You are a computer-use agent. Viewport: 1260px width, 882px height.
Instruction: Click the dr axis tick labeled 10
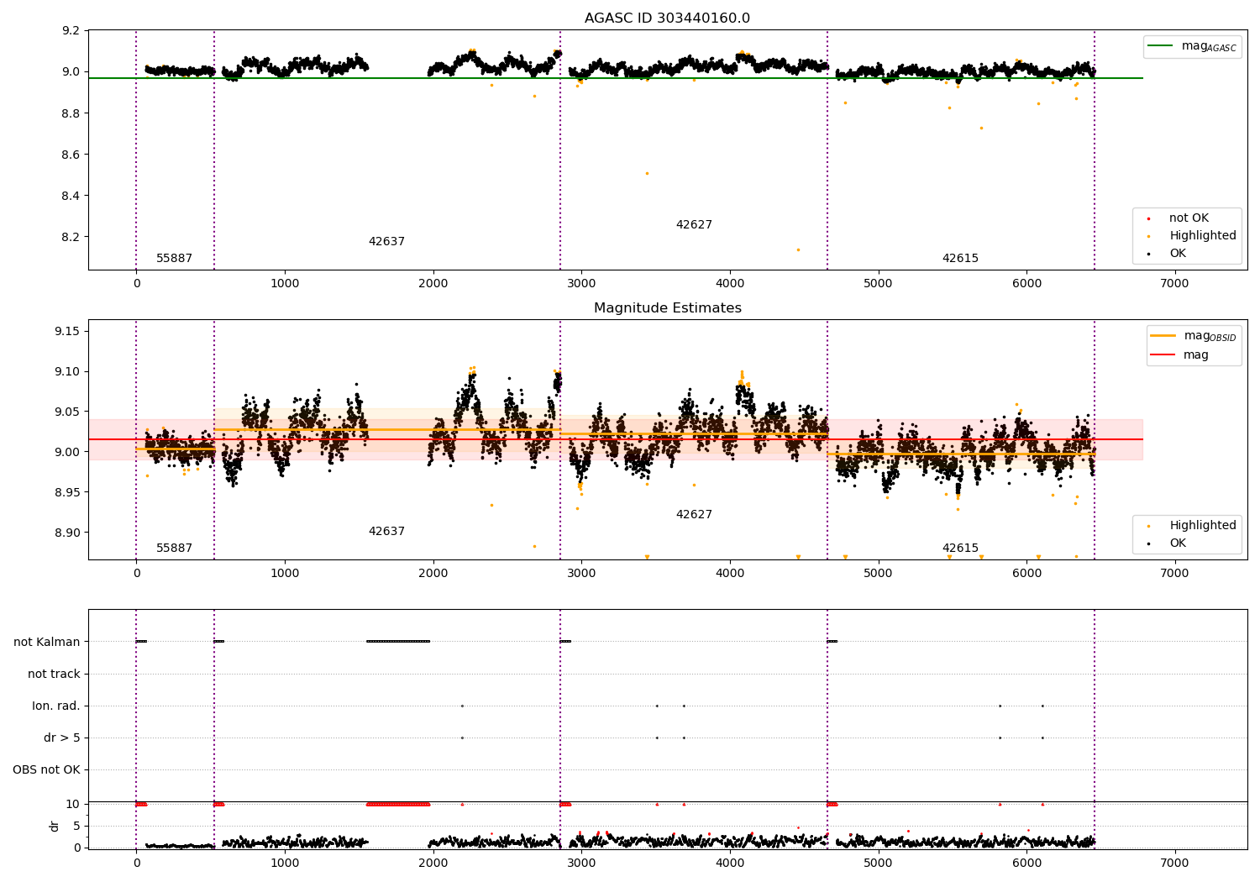[72, 805]
